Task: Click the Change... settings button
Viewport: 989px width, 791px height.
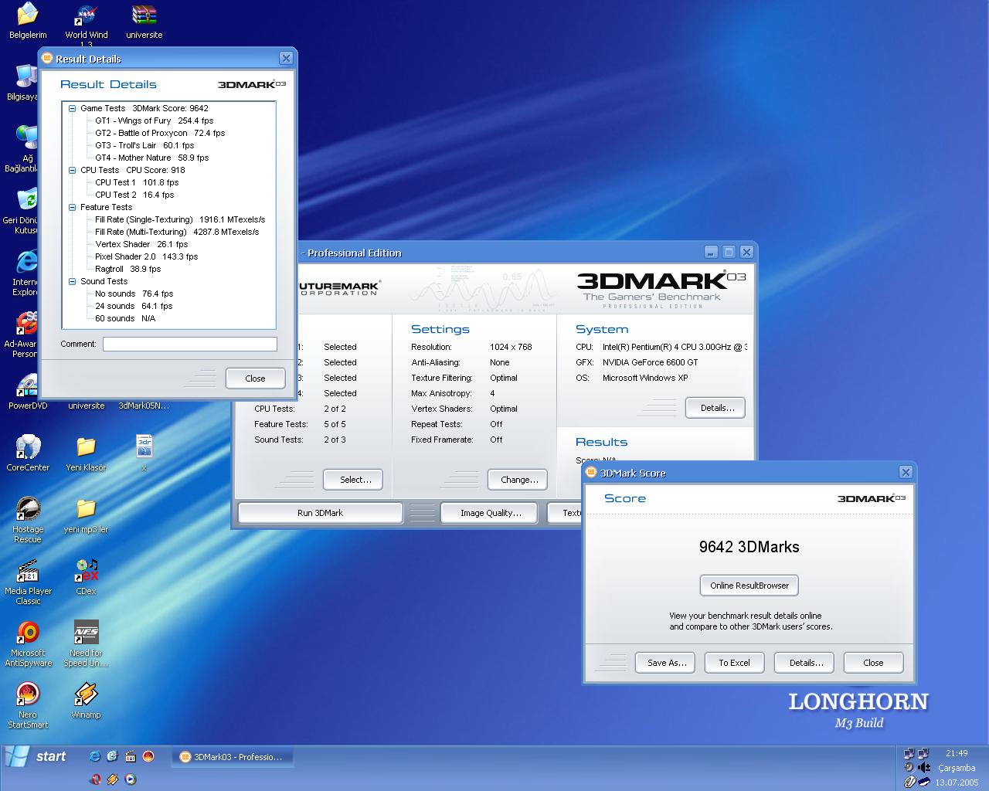Action: (518, 480)
